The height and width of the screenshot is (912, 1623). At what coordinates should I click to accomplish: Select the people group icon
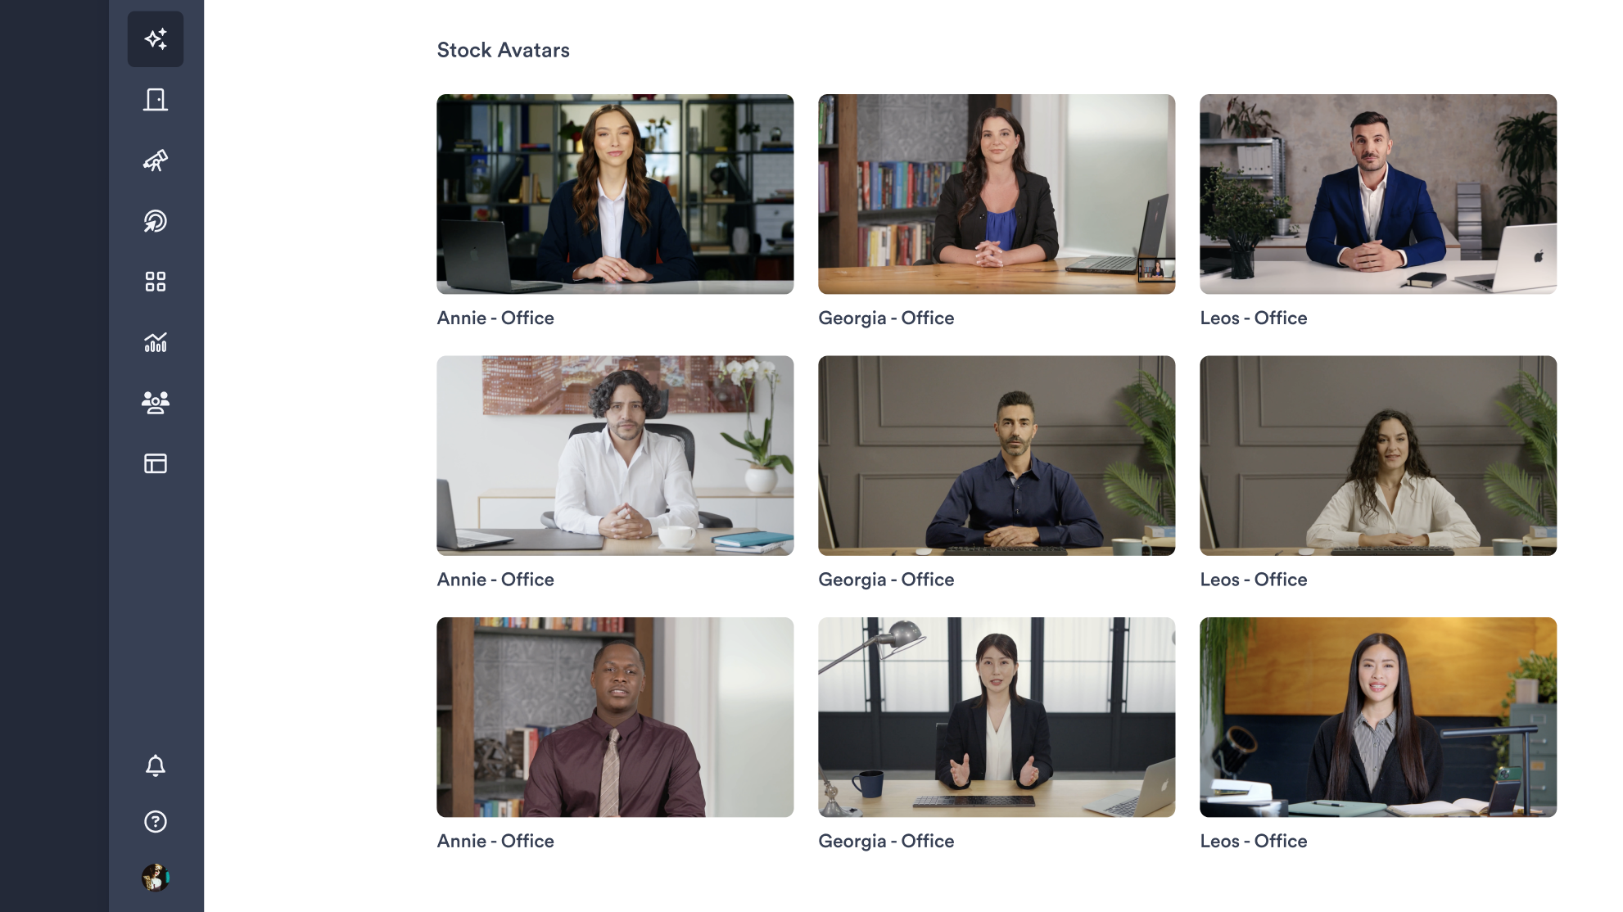(156, 403)
